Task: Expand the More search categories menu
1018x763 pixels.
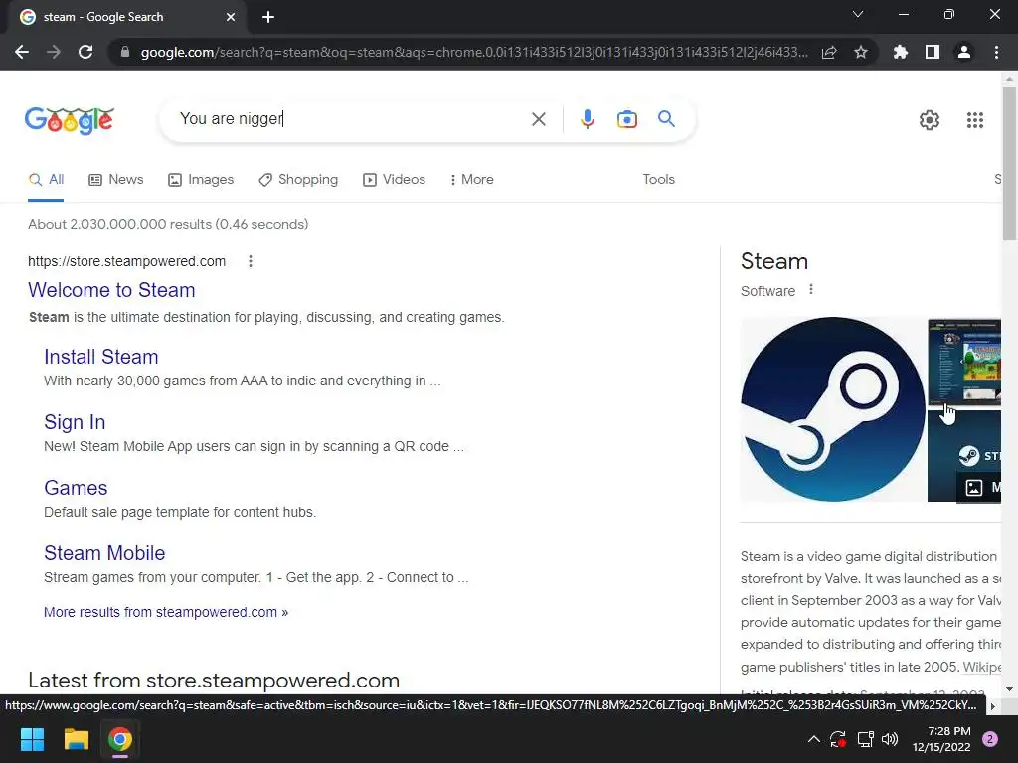Action: (472, 180)
